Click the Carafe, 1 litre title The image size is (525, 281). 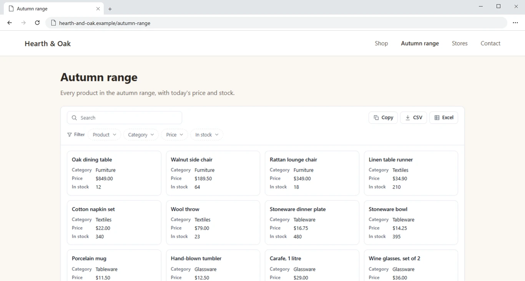[x=285, y=258]
